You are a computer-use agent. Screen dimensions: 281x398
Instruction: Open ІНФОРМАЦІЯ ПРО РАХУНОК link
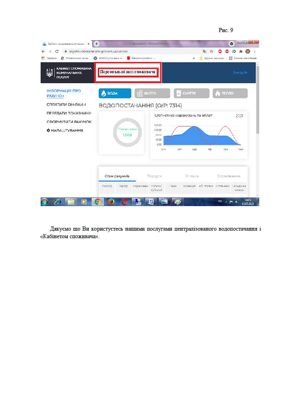pyautogui.click(x=64, y=93)
